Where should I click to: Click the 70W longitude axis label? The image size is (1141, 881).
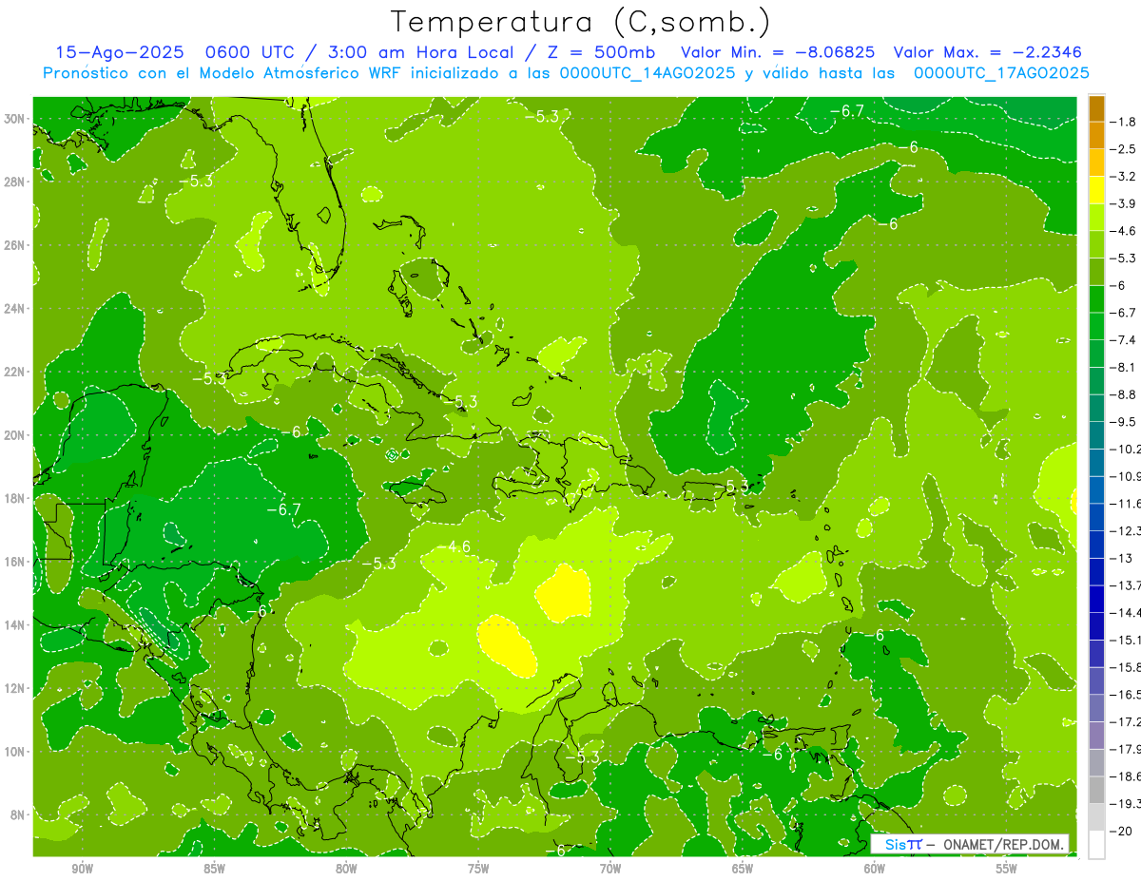[610, 869]
